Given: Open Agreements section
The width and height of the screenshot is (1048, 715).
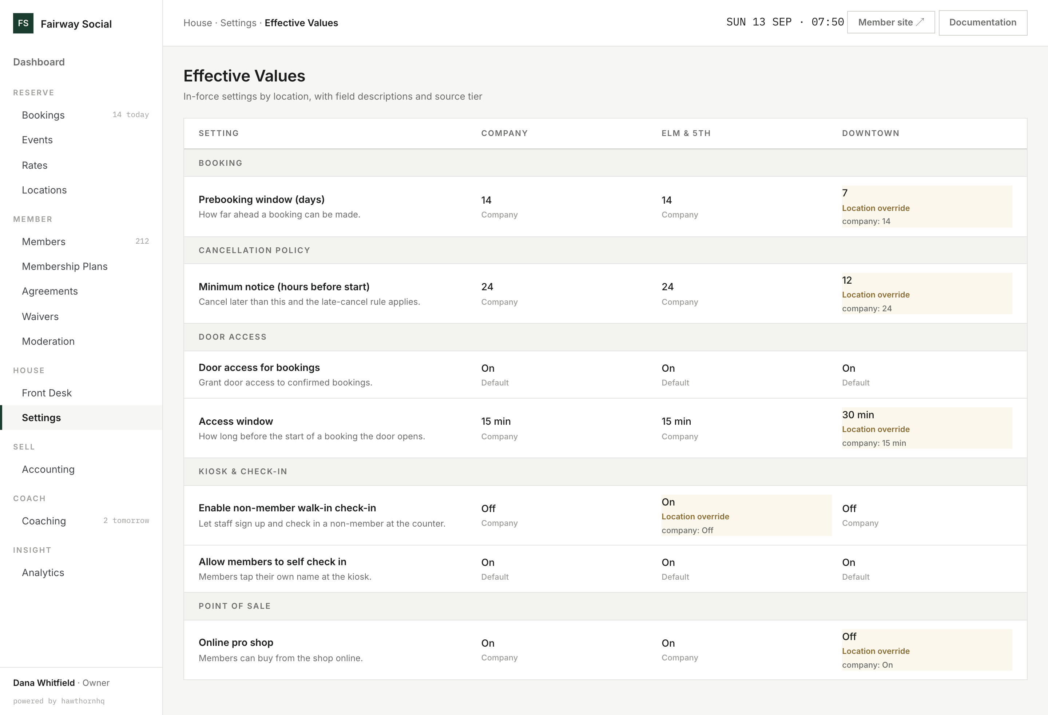Looking at the screenshot, I should (81, 291).
